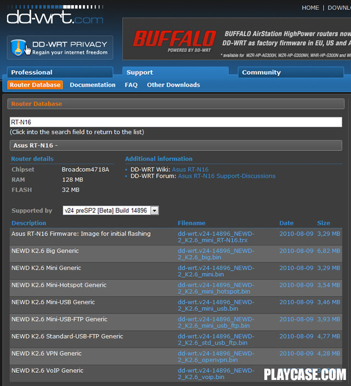Click the 128 MB RAM value
The image size is (351, 386).
click(x=72, y=180)
